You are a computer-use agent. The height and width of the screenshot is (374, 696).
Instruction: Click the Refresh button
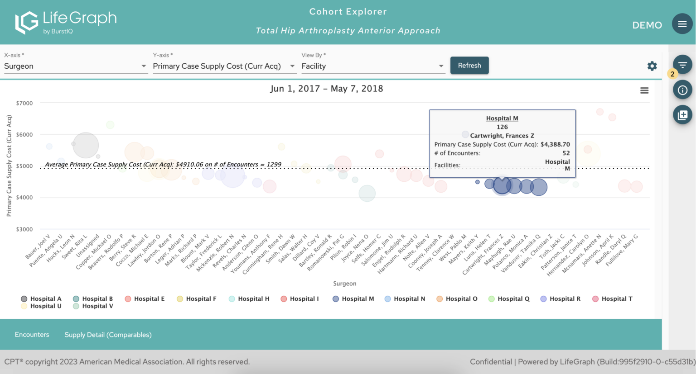(469, 65)
